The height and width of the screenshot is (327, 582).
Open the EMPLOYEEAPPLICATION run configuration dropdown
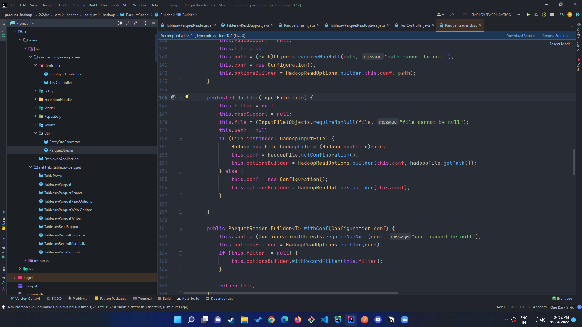518,15
